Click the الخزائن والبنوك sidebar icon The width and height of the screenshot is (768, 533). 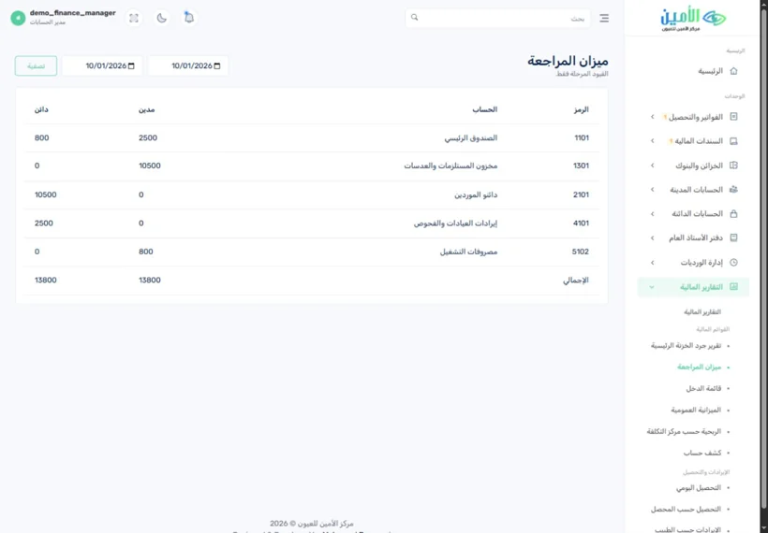point(733,166)
